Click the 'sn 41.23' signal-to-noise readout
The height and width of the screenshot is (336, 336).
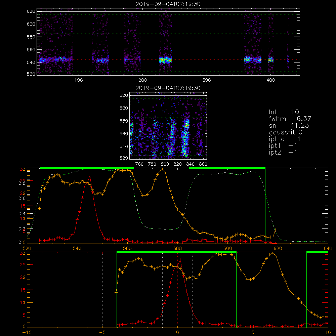(289, 125)
